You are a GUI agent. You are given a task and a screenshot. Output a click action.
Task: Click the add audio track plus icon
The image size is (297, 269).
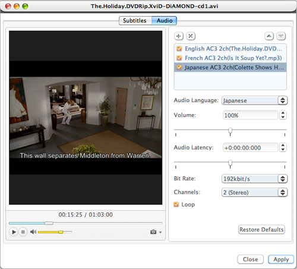[x=179, y=36]
